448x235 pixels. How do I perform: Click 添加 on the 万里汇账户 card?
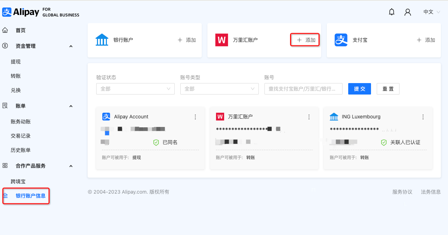(305, 40)
